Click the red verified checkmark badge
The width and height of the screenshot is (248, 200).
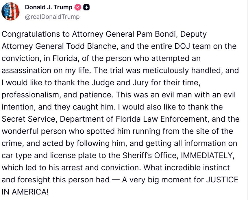point(78,7)
